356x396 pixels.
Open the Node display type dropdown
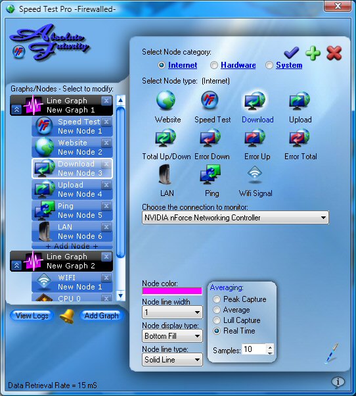point(172,336)
